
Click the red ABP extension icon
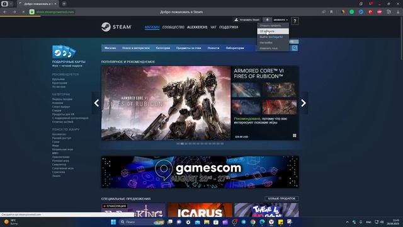click(x=379, y=12)
